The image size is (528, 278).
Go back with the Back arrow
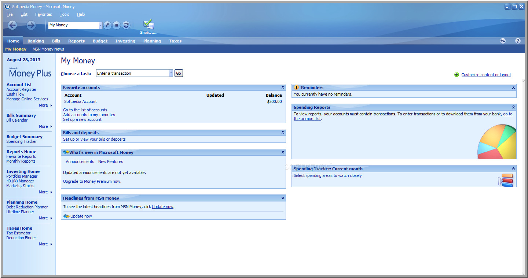coord(12,25)
